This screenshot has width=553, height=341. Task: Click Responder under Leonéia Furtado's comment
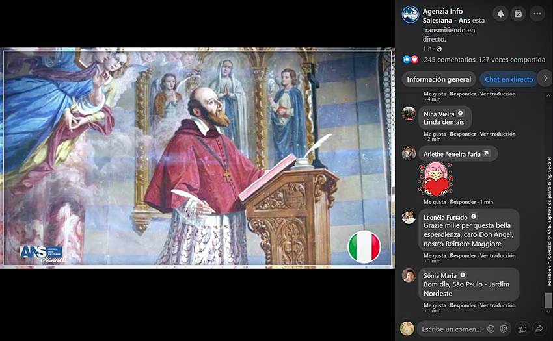coord(463,255)
